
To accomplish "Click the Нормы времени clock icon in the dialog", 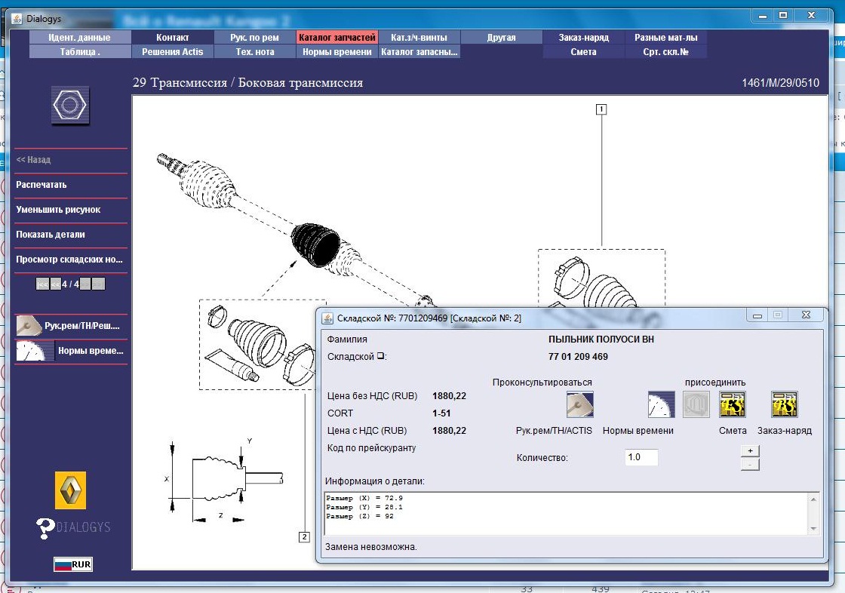I will point(661,404).
